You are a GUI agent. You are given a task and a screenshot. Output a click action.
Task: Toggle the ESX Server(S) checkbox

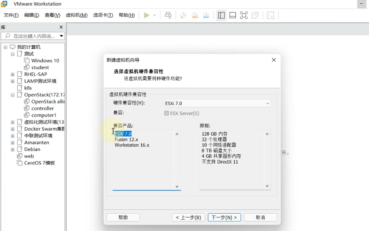[167, 113]
